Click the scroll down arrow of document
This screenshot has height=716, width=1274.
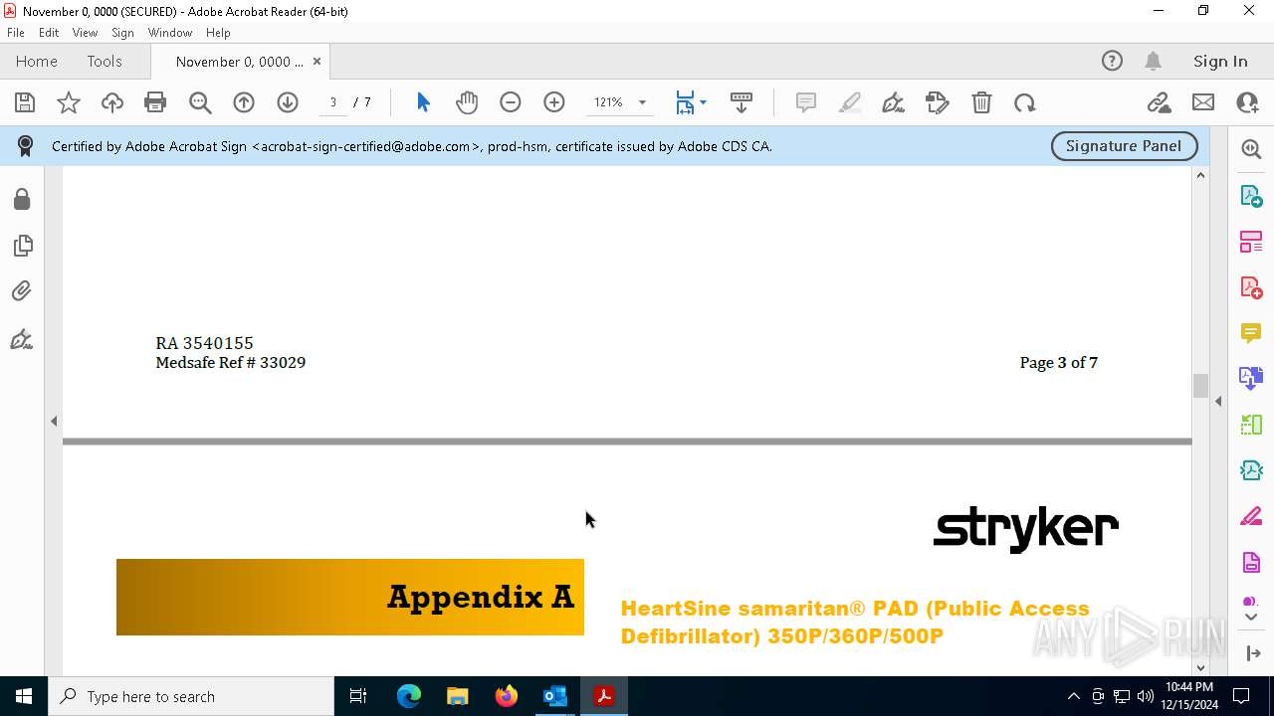1200,667
